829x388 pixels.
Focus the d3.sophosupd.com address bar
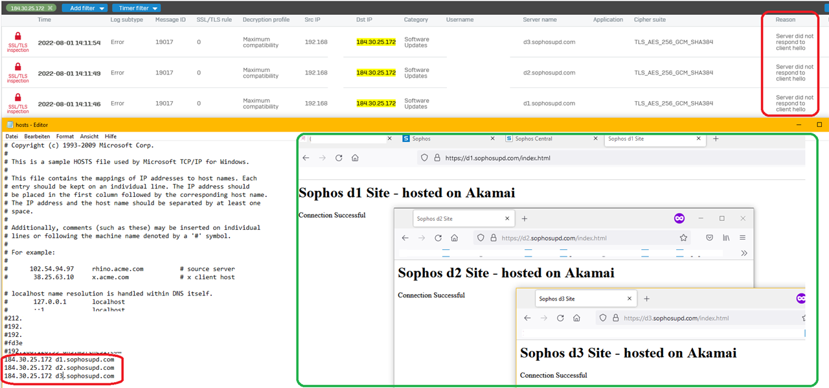click(701, 318)
